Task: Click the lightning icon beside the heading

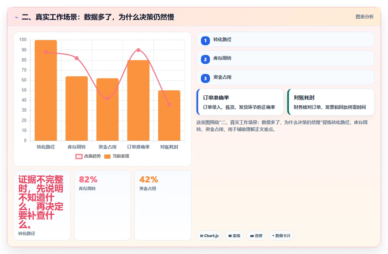Action: point(17,17)
